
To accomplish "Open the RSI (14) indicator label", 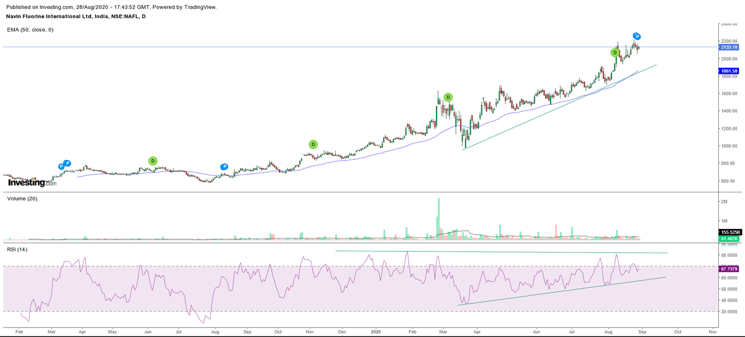I will coord(17,249).
